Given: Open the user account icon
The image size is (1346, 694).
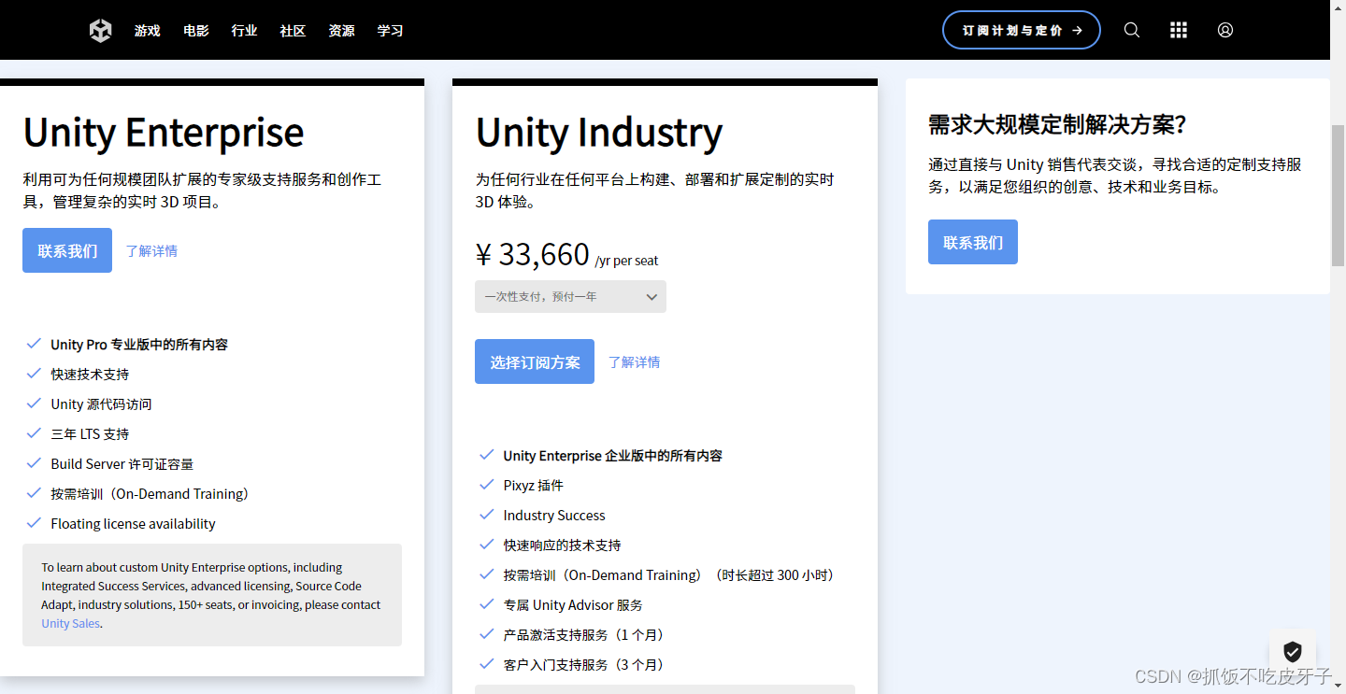Looking at the screenshot, I should pos(1225,30).
